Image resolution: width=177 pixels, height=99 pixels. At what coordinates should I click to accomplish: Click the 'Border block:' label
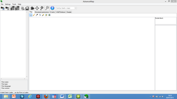(159, 18)
